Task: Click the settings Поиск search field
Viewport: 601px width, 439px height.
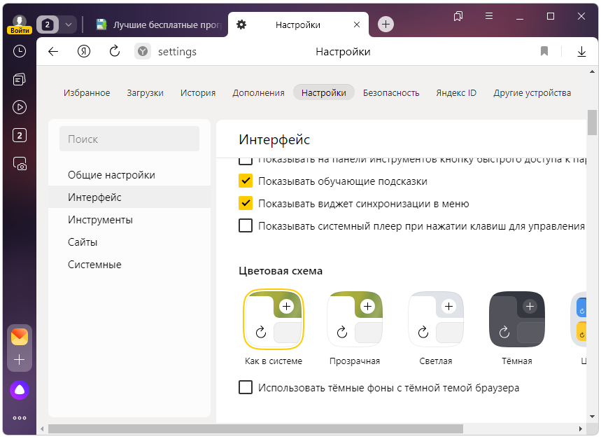Action: coord(129,139)
